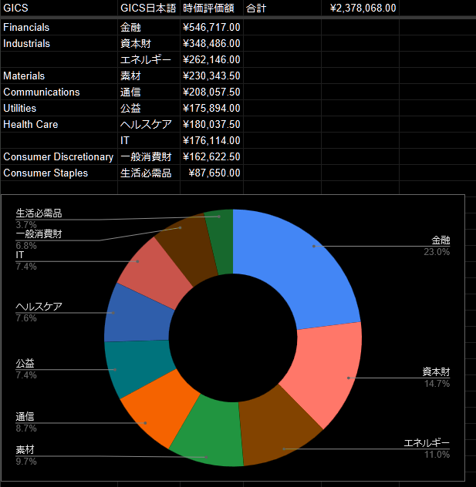This screenshot has width=476, height=487.
Task: Click the brown エネルギー donut segment
Action: click(278, 432)
